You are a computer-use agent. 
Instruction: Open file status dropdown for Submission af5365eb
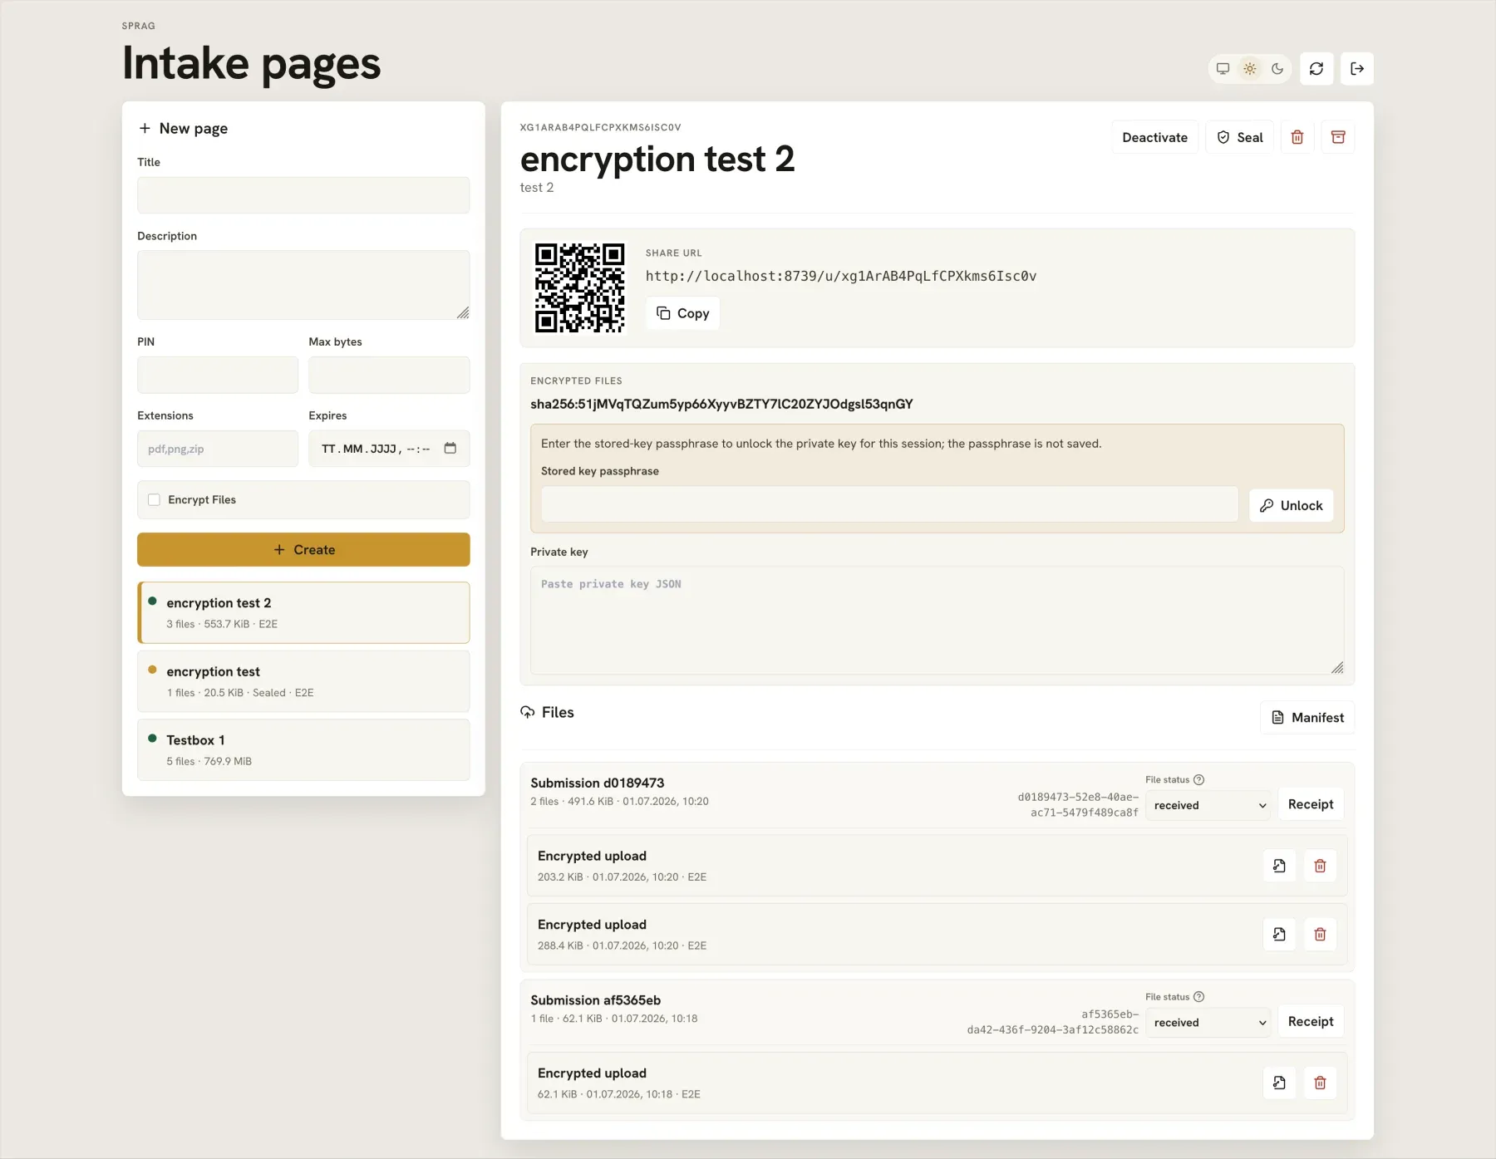point(1208,1023)
